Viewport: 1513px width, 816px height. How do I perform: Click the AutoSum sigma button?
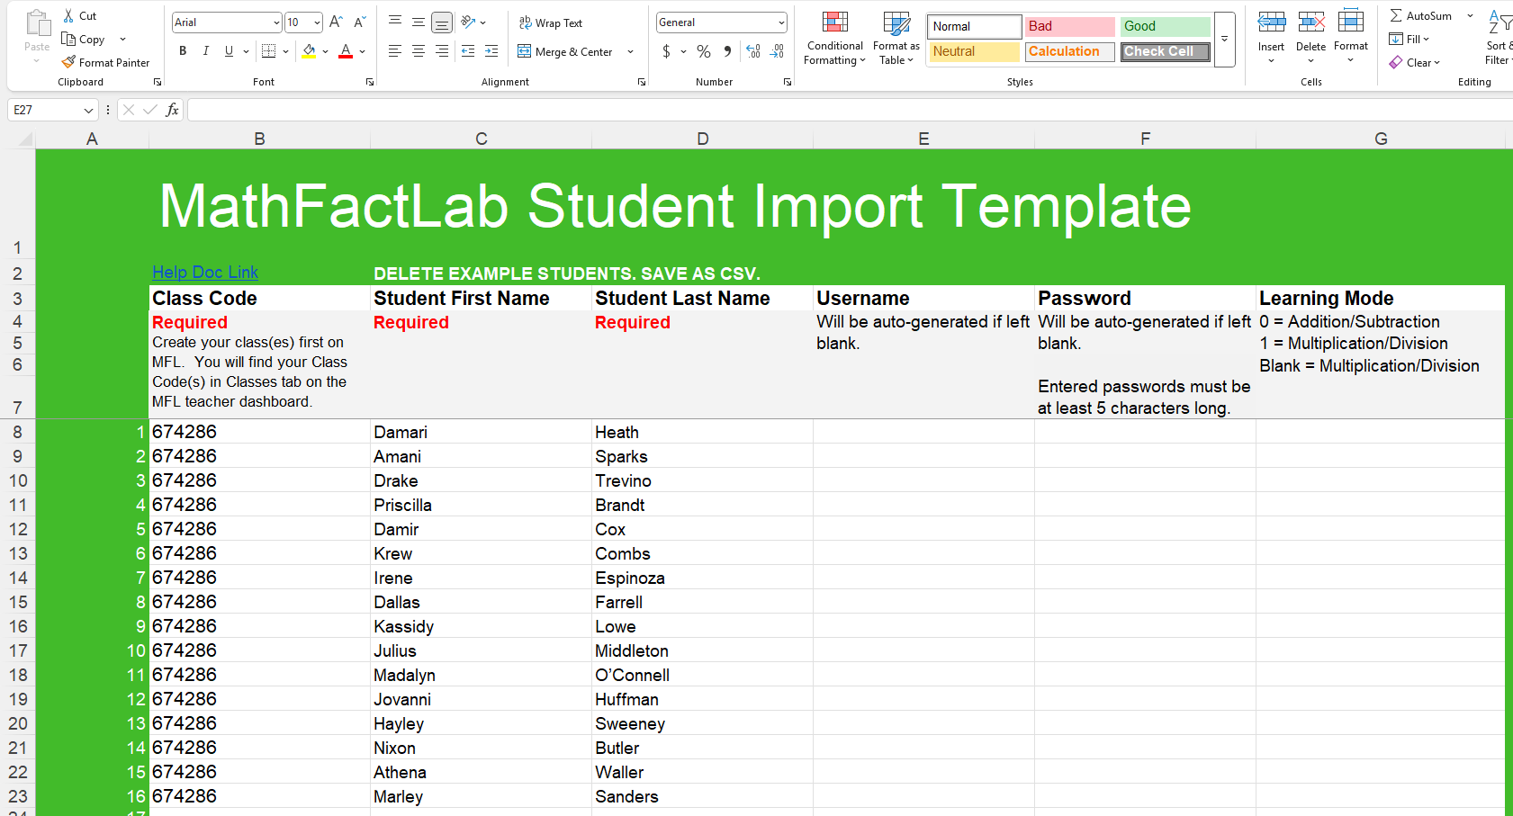(1420, 15)
